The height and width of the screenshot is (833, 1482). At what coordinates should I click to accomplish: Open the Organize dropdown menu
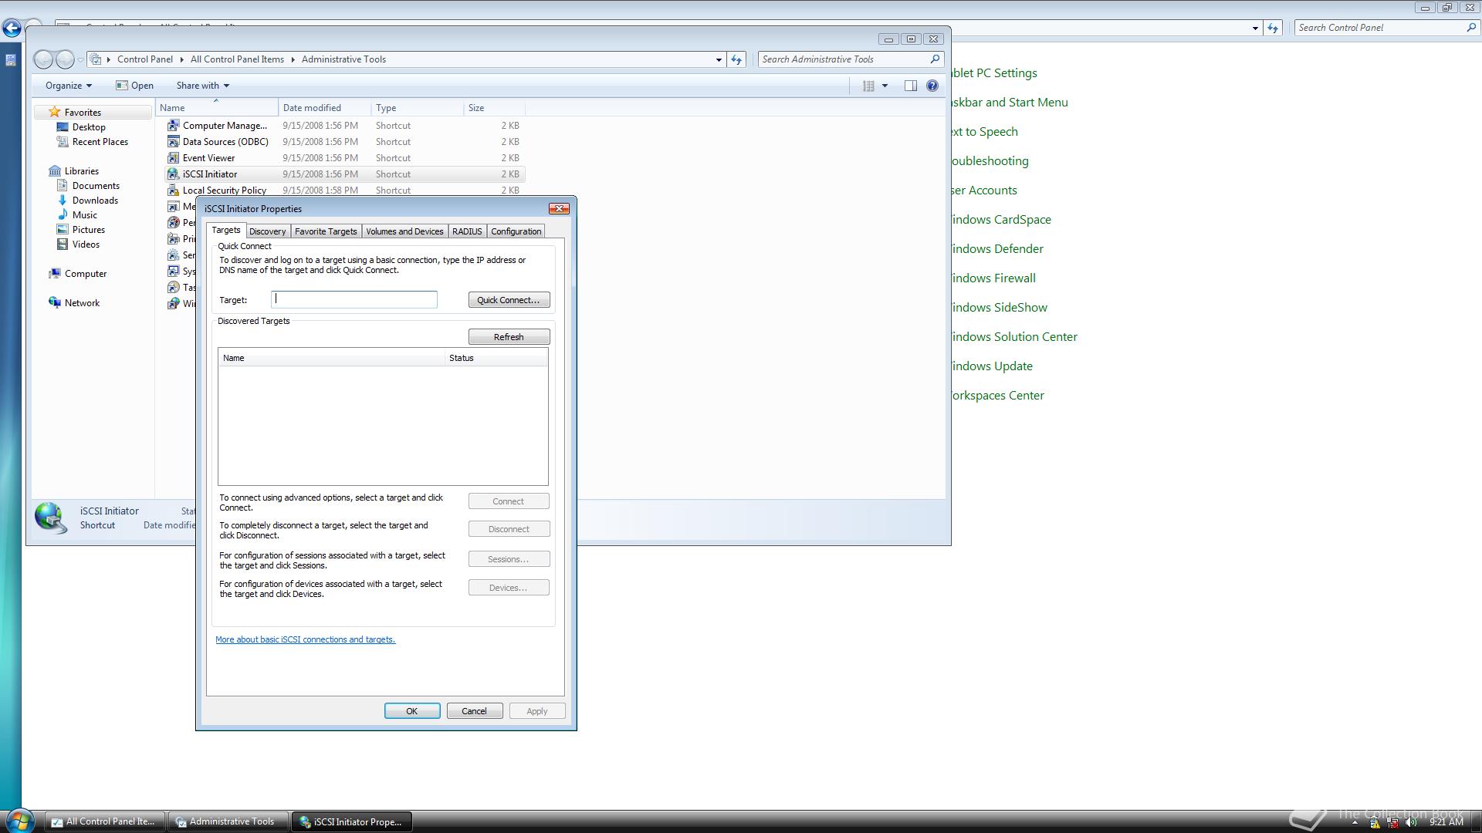pyautogui.click(x=69, y=86)
